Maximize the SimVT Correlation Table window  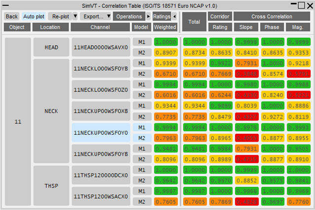point(301,5)
